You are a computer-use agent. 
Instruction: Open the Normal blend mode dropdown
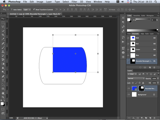pos(136,78)
